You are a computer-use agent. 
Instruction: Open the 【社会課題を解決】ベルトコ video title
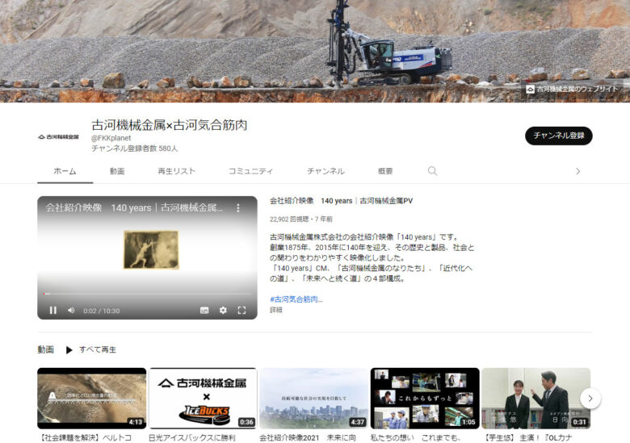point(85,438)
